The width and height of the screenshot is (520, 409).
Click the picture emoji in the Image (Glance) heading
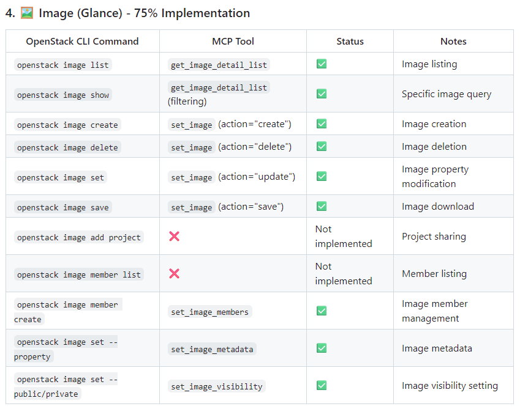click(27, 13)
